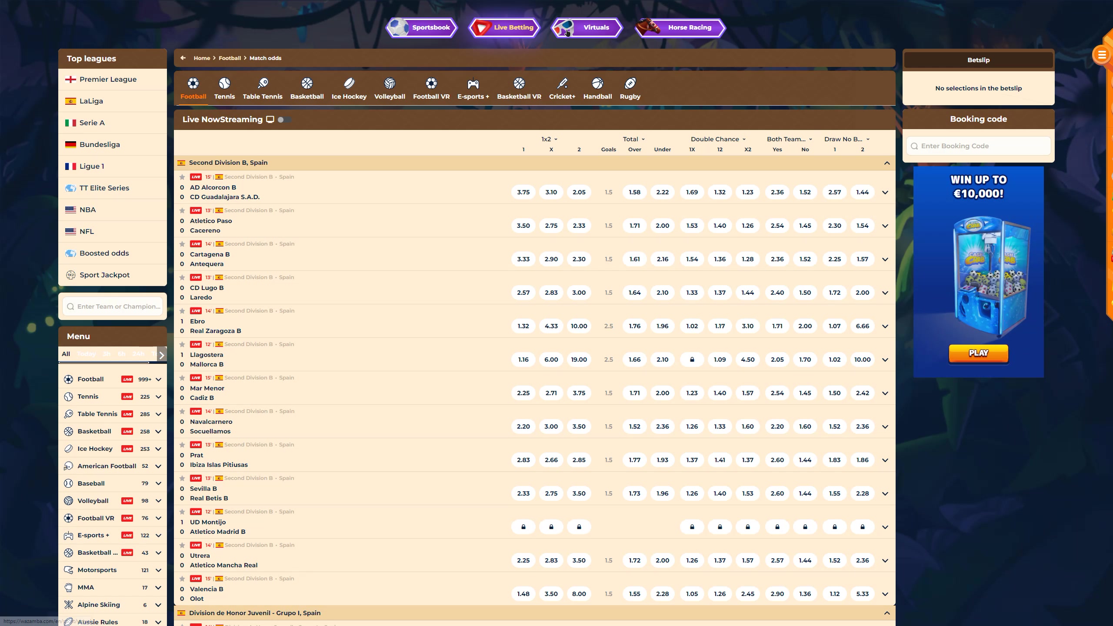Star the Ebro vs Real Zaragoza B match
The width and height of the screenshot is (1113, 626).
[182, 311]
